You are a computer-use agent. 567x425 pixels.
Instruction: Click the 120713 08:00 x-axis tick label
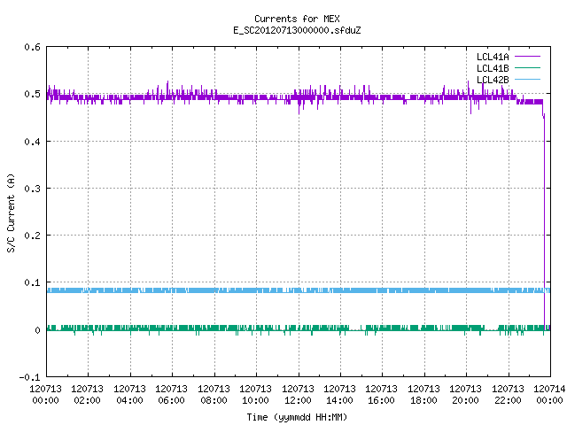(x=214, y=395)
